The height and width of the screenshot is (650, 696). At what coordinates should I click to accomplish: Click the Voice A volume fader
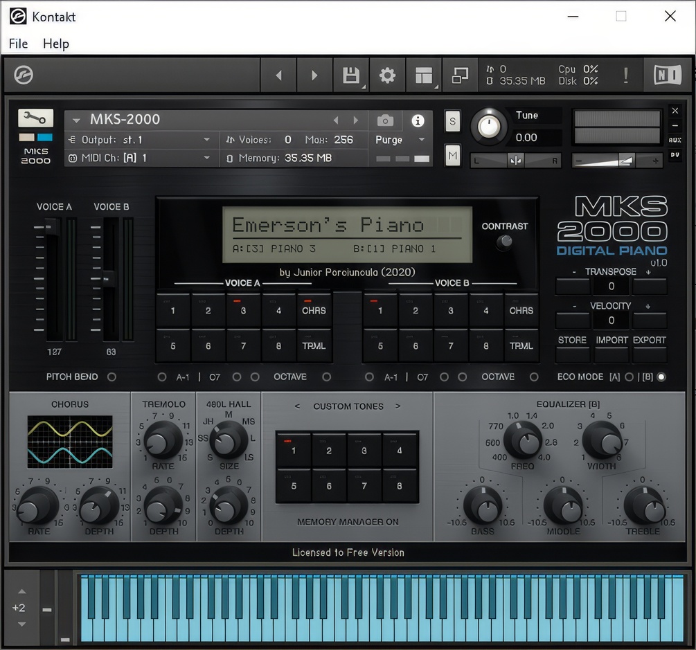click(x=53, y=227)
